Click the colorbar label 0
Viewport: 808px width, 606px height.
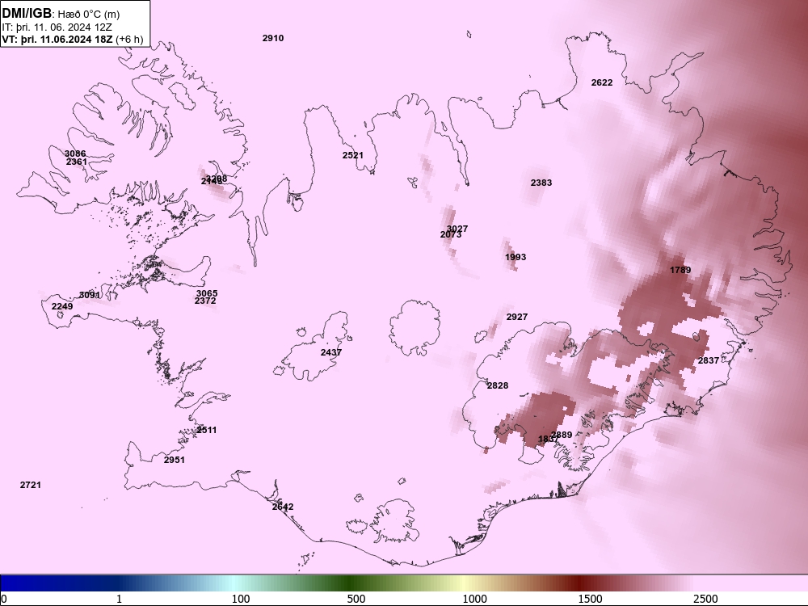click(x=3, y=600)
